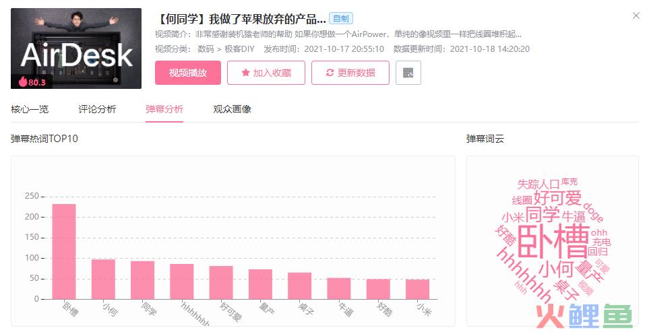
Task: Click 小米 in the word cloud
Action: pyautogui.click(x=514, y=217)
